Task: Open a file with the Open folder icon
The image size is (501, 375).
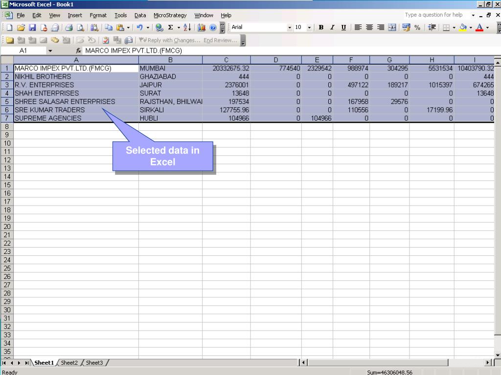Action: pos(21,27)
